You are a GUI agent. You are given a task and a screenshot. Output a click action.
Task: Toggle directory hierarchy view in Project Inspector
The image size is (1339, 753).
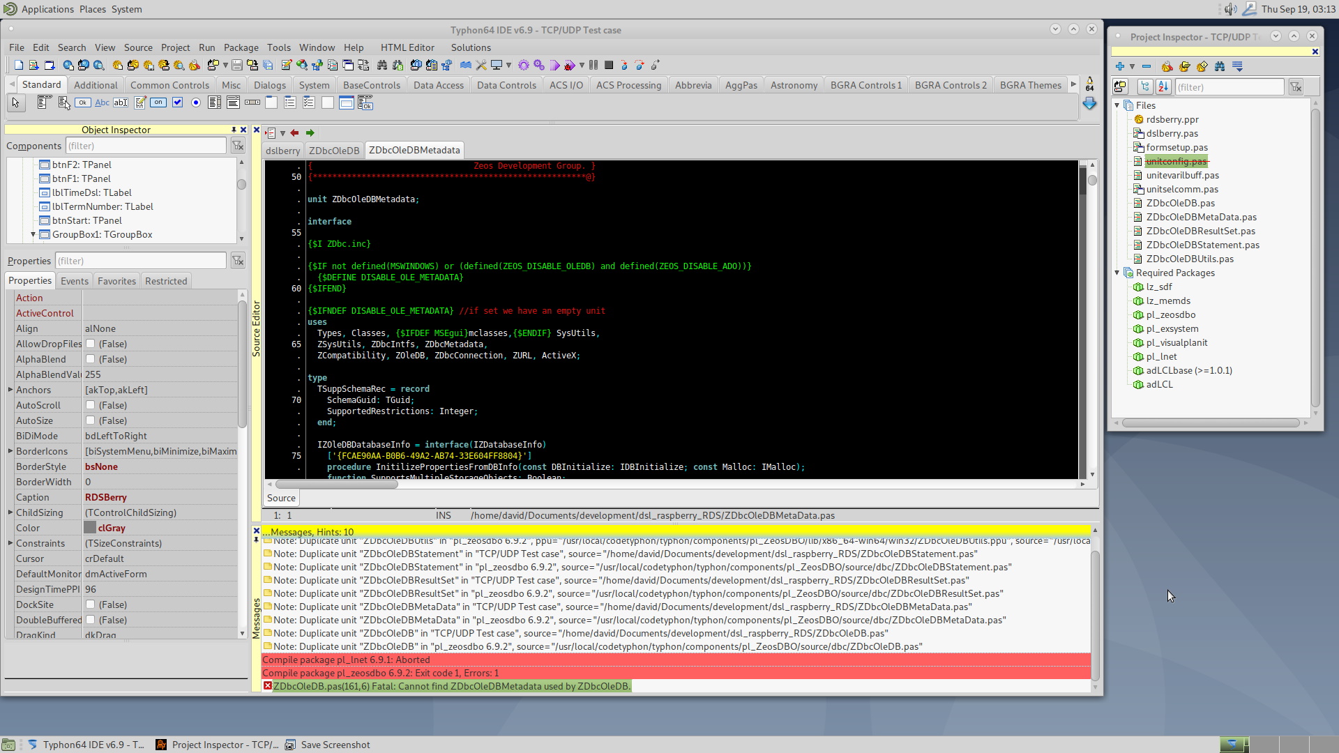point(1145,87)
